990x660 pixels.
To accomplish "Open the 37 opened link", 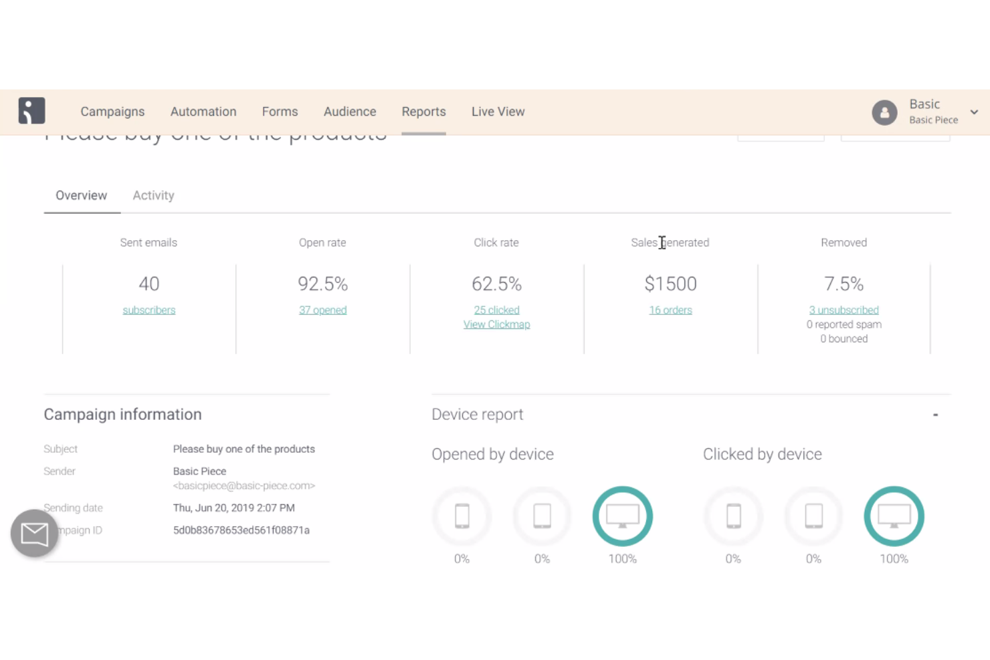I will [322, 310].
